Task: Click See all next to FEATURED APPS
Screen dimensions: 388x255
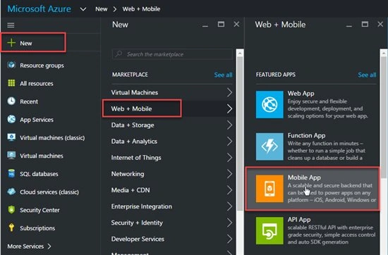Action: click(x=367, y=75)
